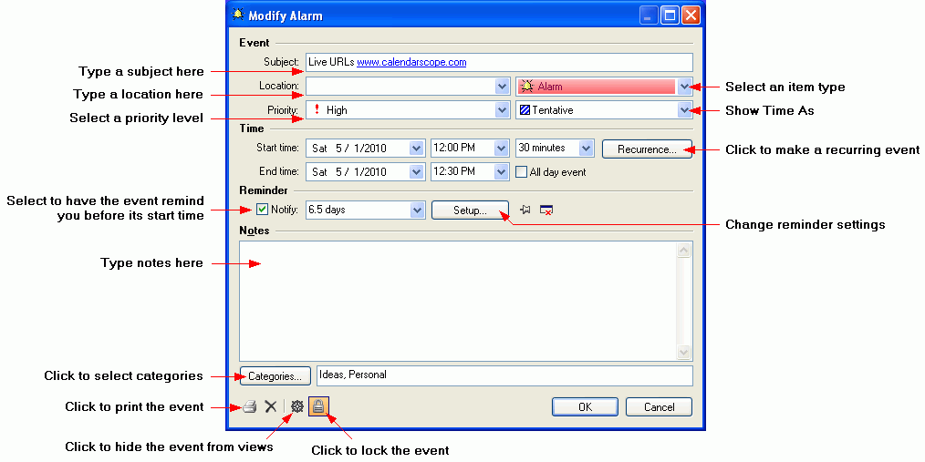The image size is (925, 462).
Task: Uncheck the Notify reminder checkbox
Action: [x=262, y=210]
